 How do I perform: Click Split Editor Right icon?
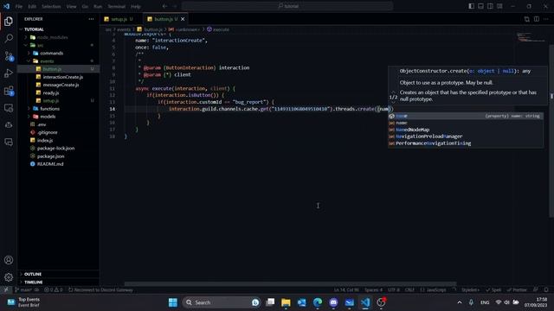(x=537, y=19)
